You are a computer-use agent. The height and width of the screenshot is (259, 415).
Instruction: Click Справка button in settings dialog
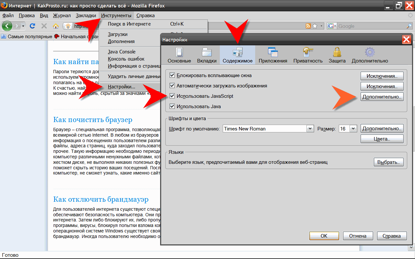[x=392, y=236]
